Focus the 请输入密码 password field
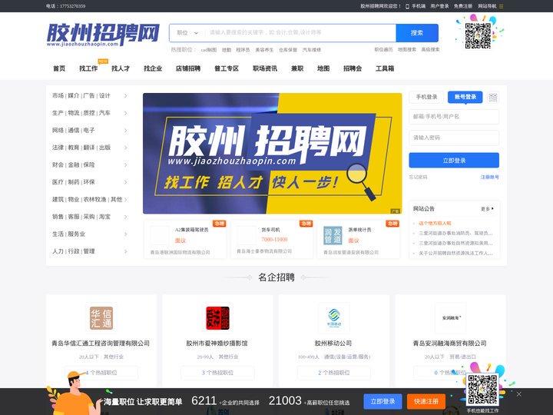 point(454,138)
